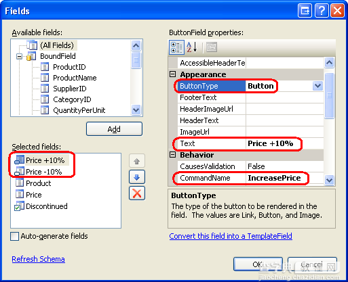Screen dimensions: 348x282
Task: Select Product in selected fields list
Action: 39,183
